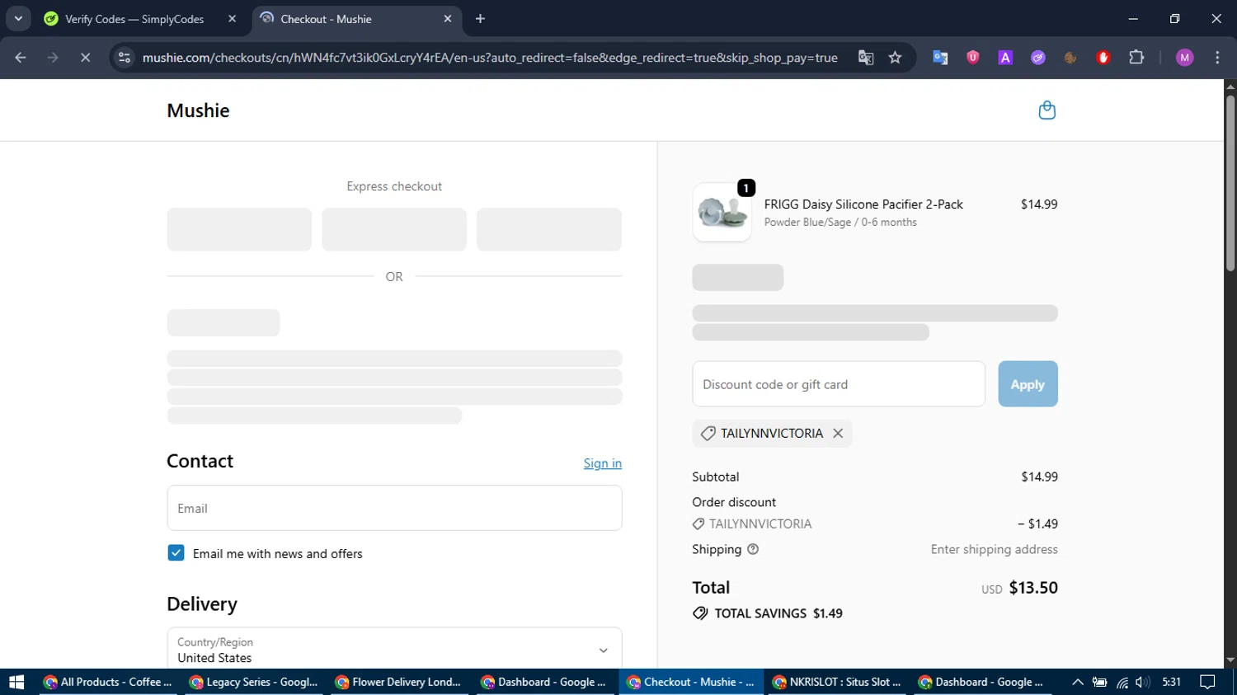Open the purple letter A extension icon
The height and width of the screenshot is (695, 1237).
tap(1005, 58)
